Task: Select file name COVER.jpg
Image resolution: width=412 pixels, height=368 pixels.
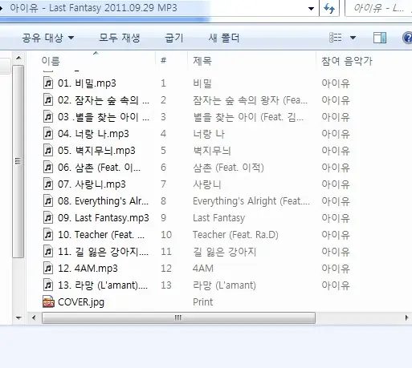Action: click(81, 302)
